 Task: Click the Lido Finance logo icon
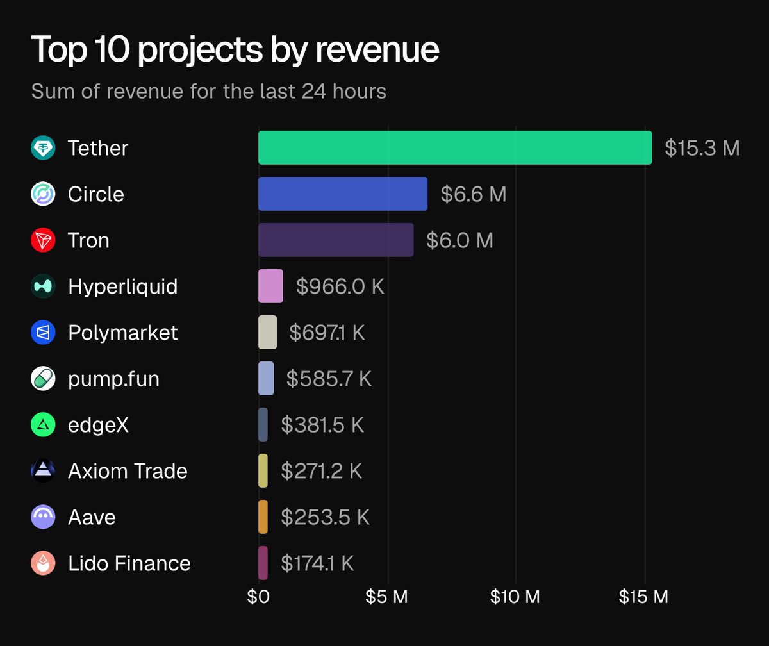click(43, 563)
